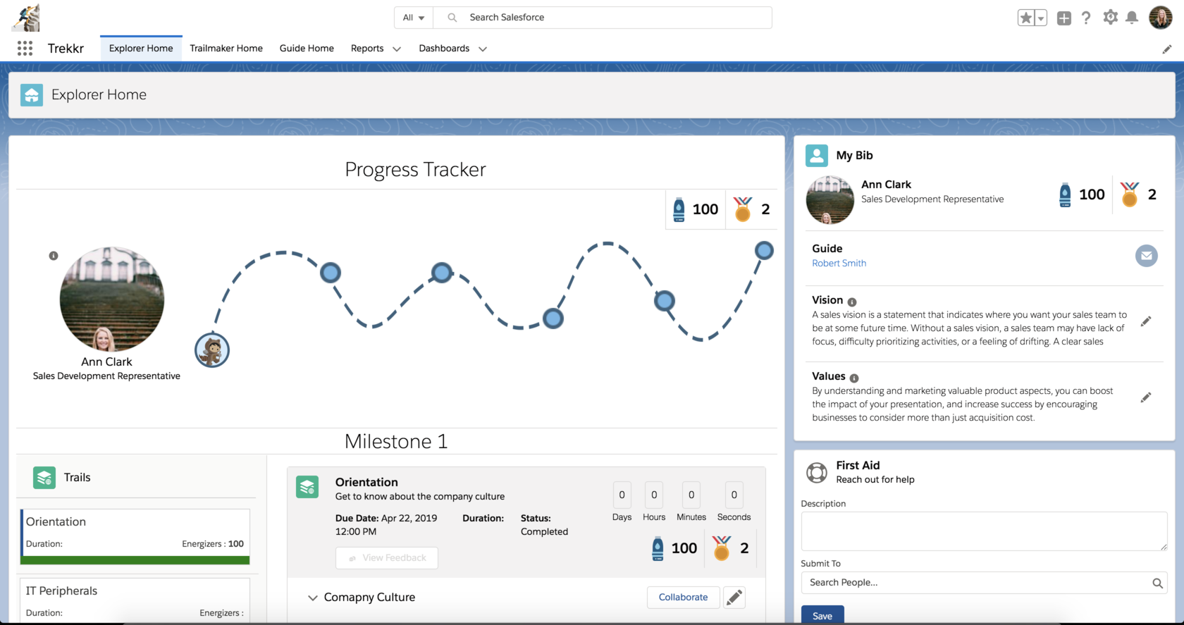Select the first blue milestone dot
Image resolution: width=1184 pixels, height=625 pixels.
point(331,273)
